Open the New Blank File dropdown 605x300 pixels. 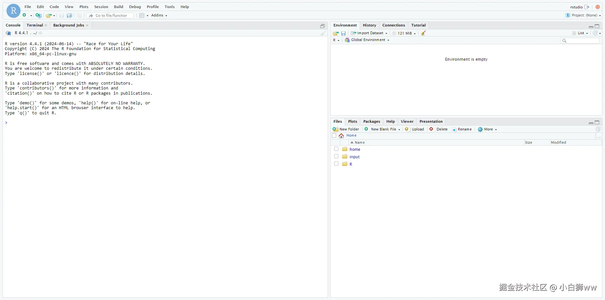(x=382, y=129)
